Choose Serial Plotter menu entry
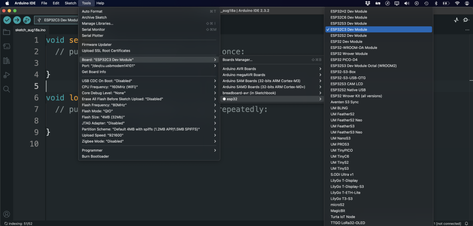Image resolution: width=473 pixels, height=226 pixels. 149,36
